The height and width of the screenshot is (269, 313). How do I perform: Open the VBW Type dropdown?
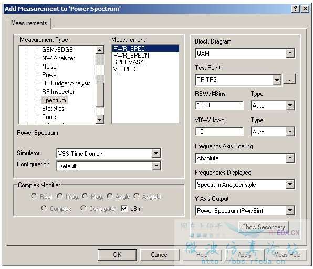click(290, 132)
